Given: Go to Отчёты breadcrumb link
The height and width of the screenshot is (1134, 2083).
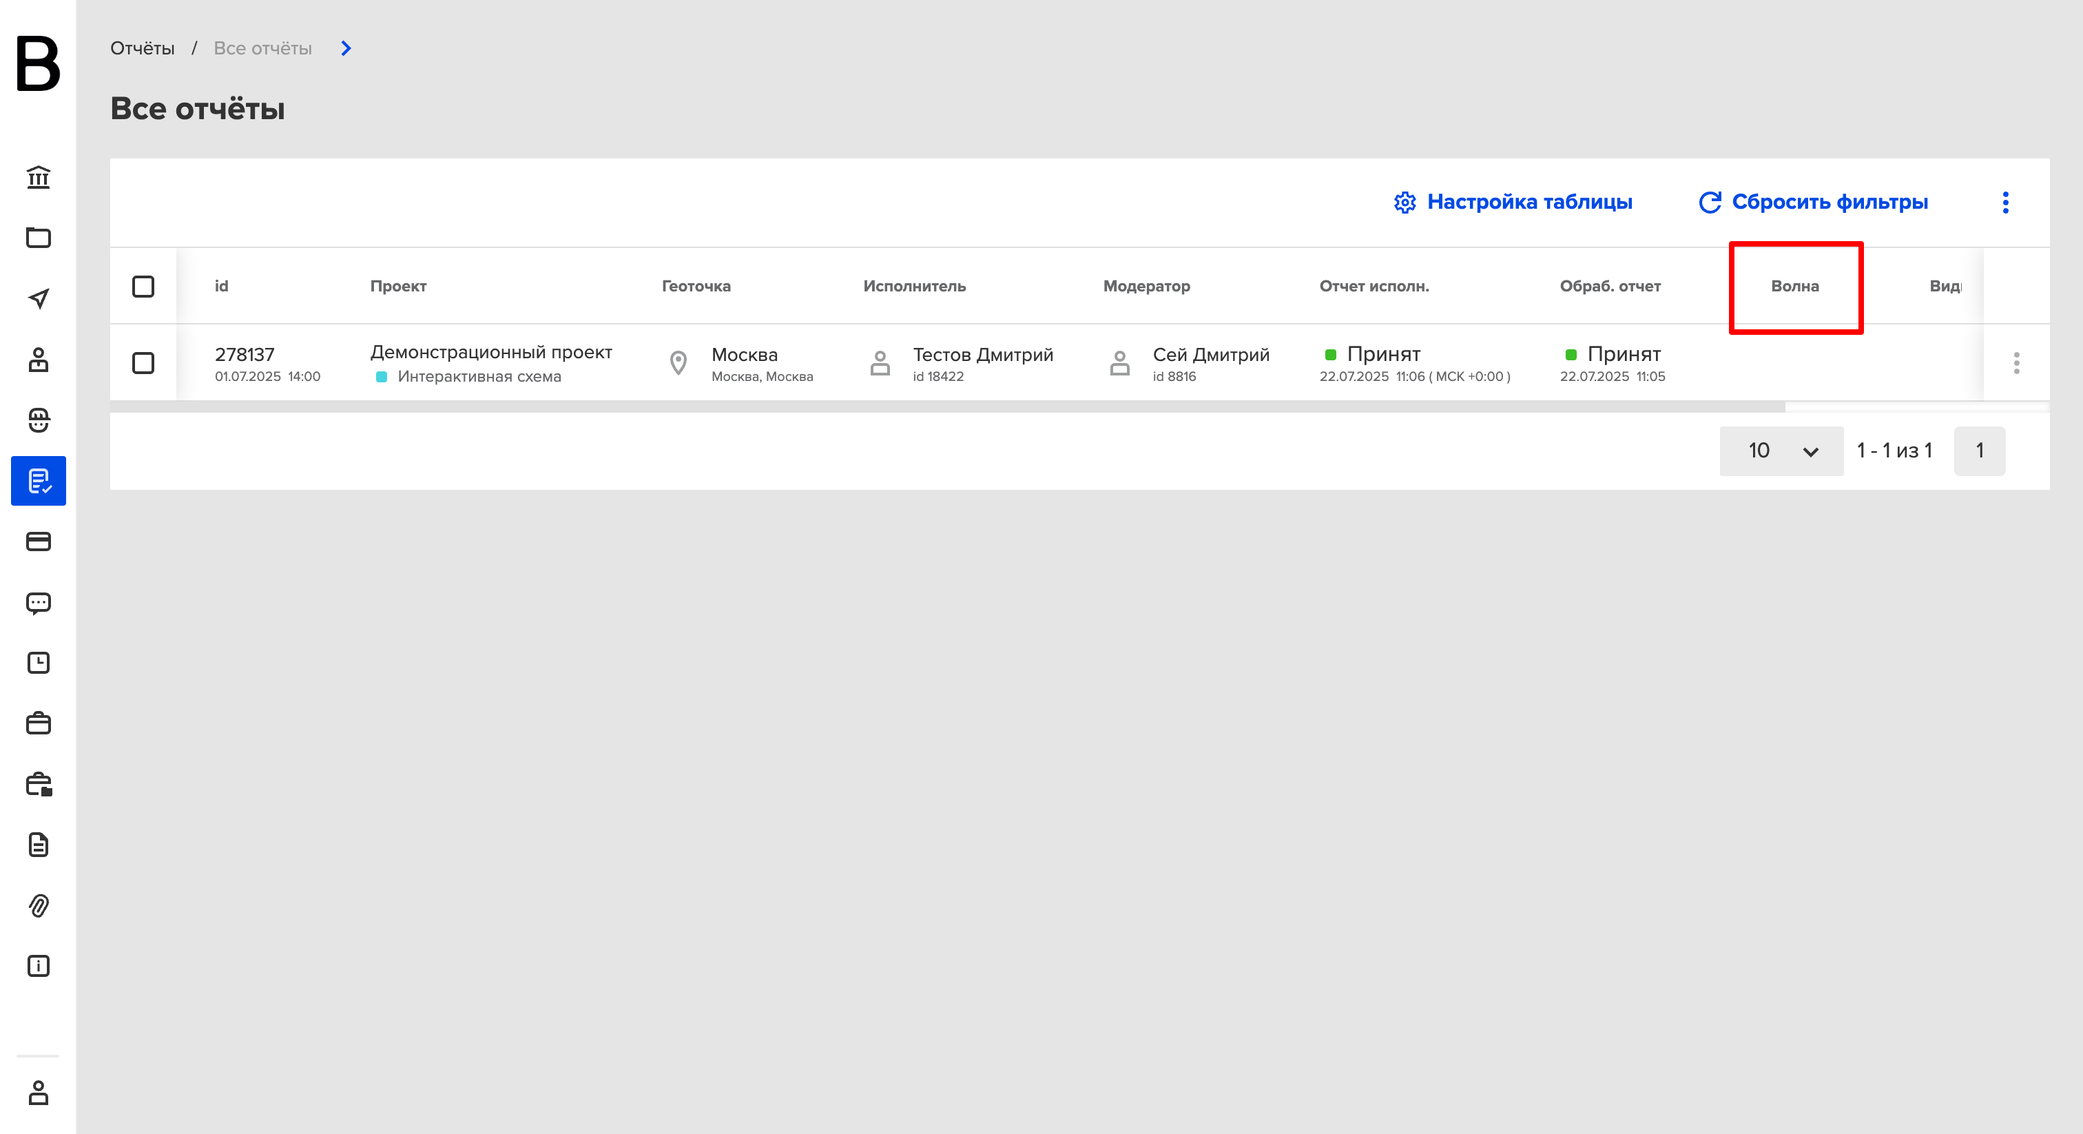Looking at the screenshot, I should coord(143,48).
